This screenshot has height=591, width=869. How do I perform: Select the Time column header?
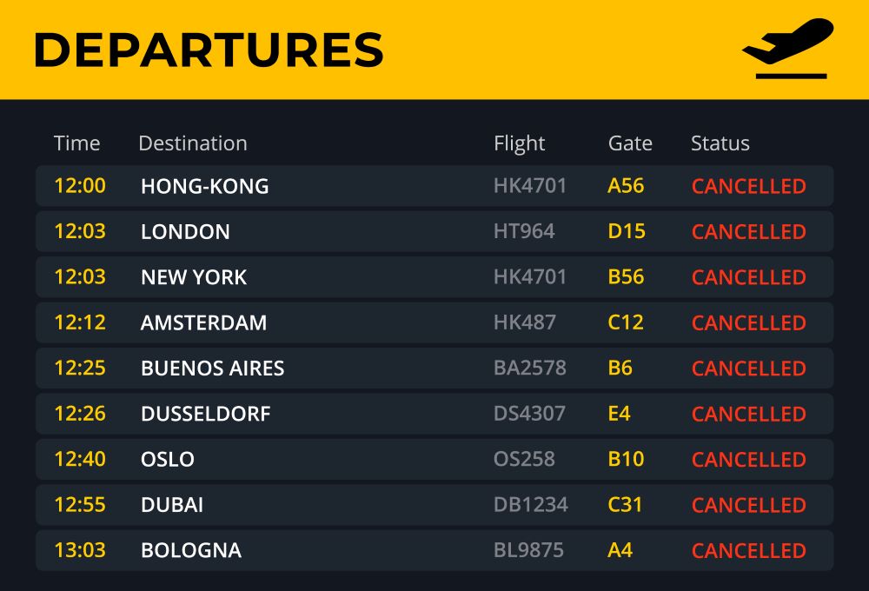[77, 143]
